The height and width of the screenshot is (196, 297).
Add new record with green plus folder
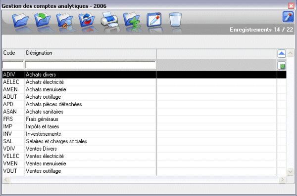point(132,20)
